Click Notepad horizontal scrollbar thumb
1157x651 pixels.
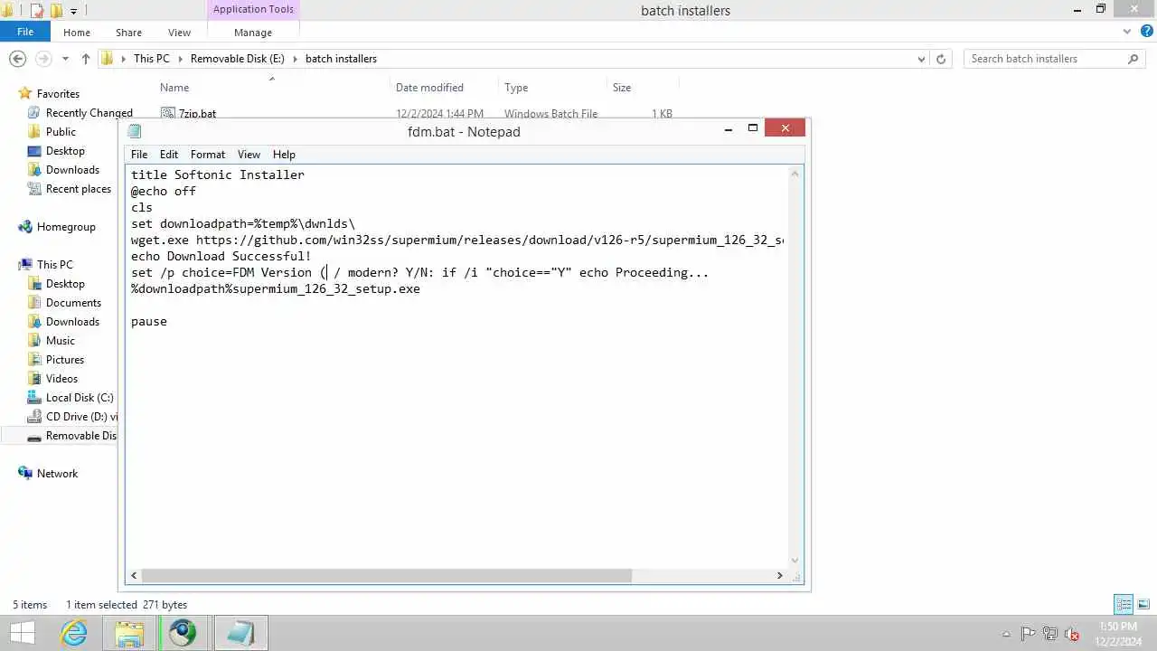pyautogui.click(x=387, y=576)
